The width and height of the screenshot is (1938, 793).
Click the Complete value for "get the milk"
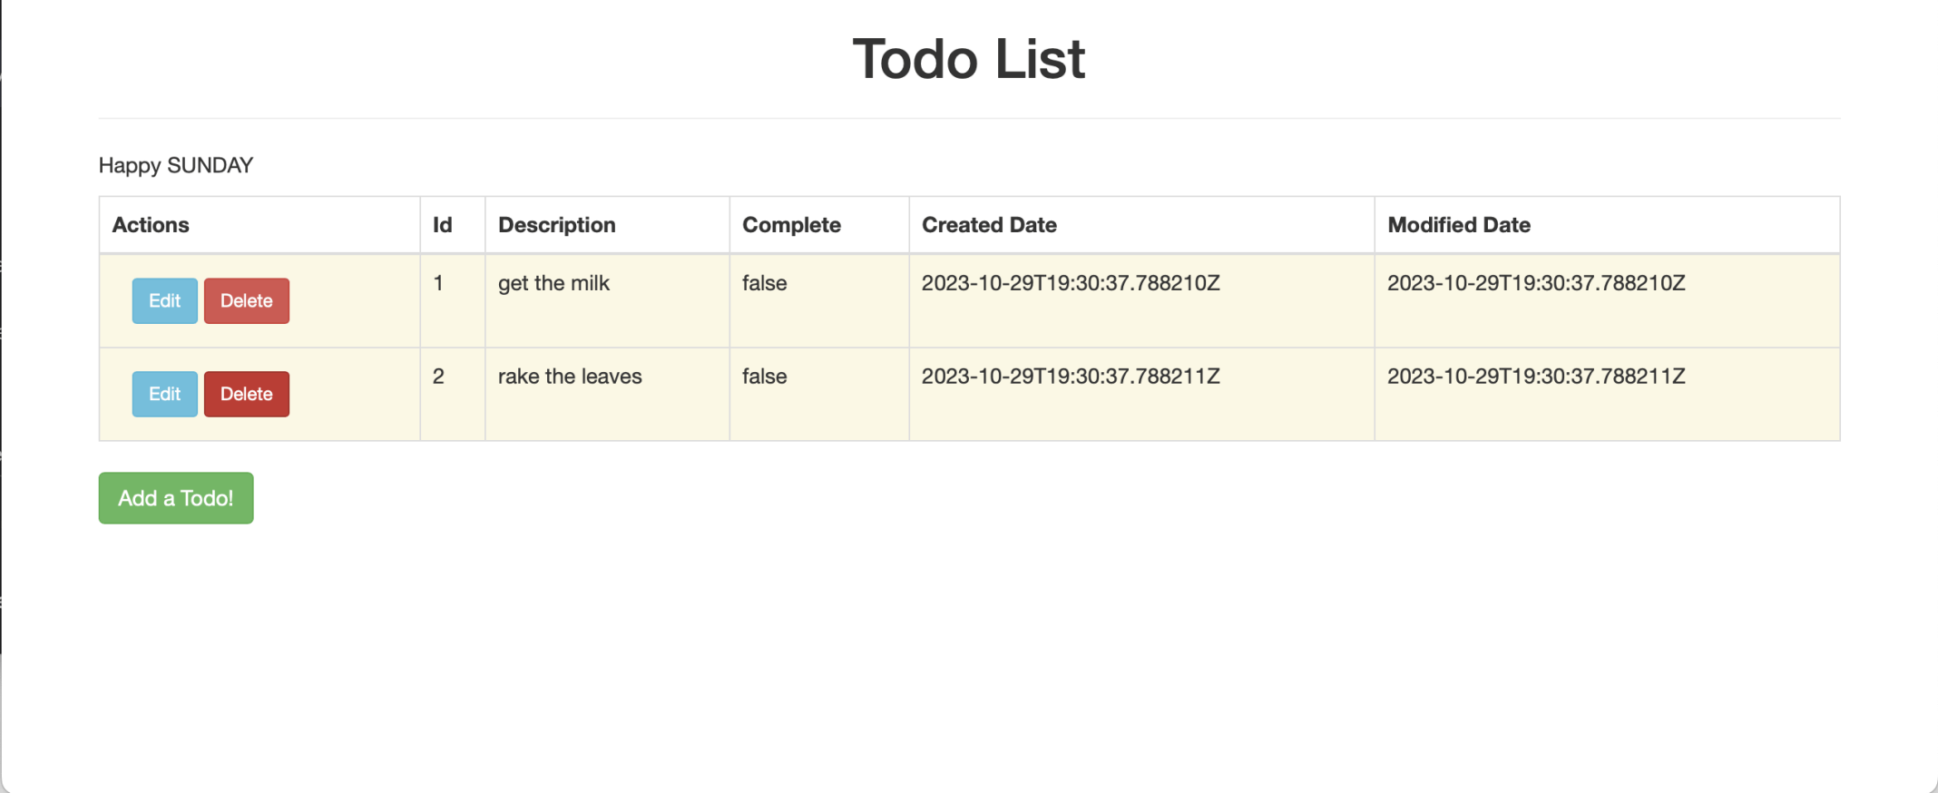pos(764,283)
